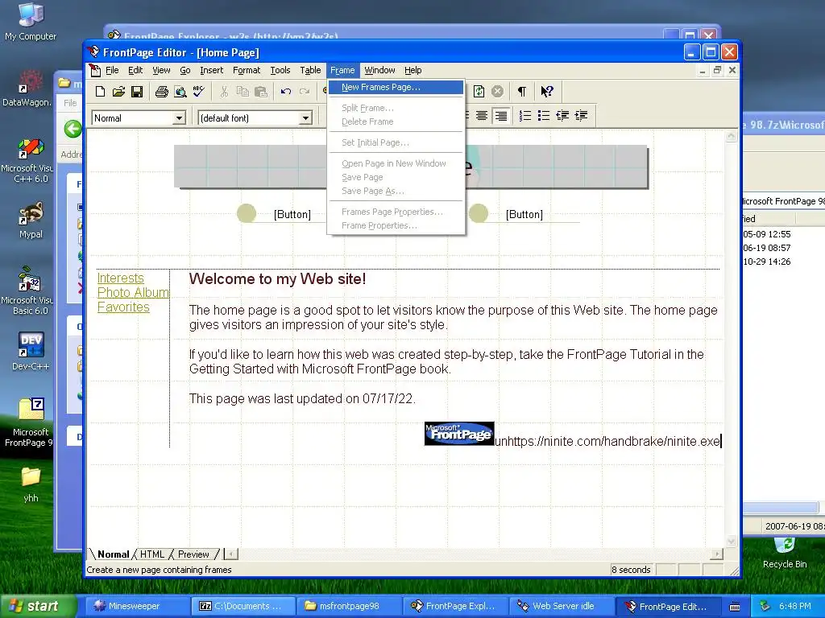
Task: Open the Tools menu
Action: pyautogui.click(x=280, y=70)
